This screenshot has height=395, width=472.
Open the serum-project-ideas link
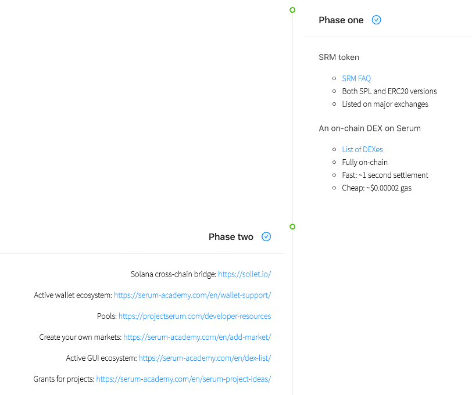point(184,379)
